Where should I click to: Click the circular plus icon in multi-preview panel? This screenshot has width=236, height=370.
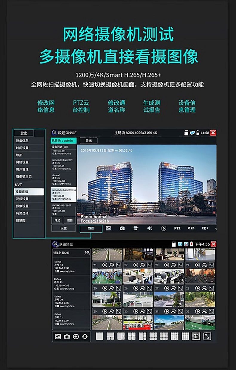[76, 336]
